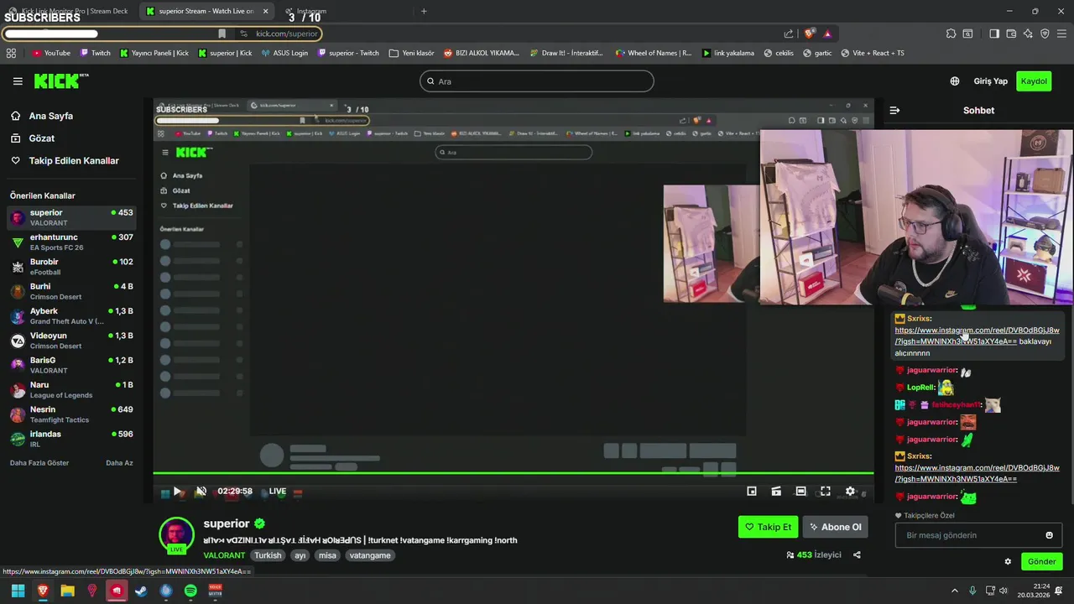The image size is (1074, 604).
Task: Bookmark this page in address bar
Action: pyautogui.click(x=222, y=34)
